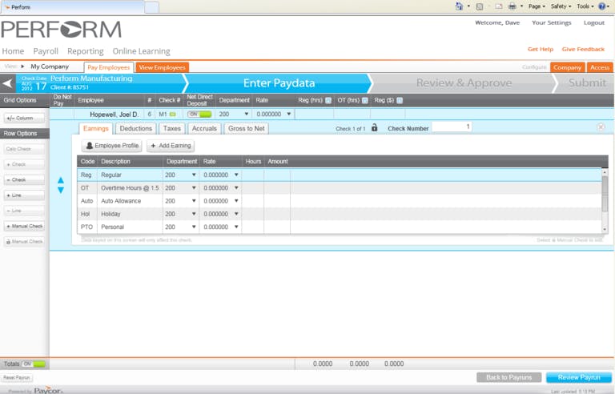Click the green check icon beside M1

[x=173, y=115]
